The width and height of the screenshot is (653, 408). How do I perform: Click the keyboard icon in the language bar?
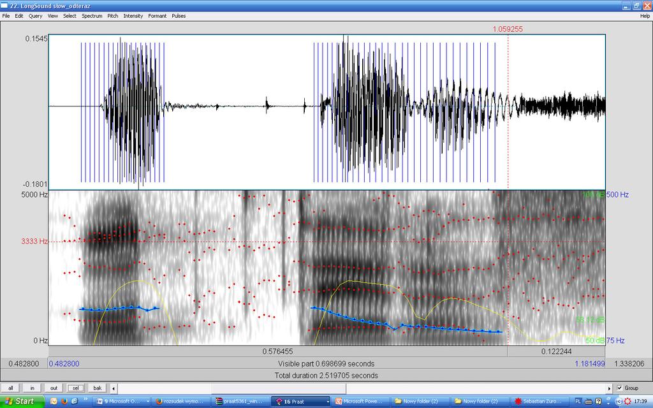point(589,402)
